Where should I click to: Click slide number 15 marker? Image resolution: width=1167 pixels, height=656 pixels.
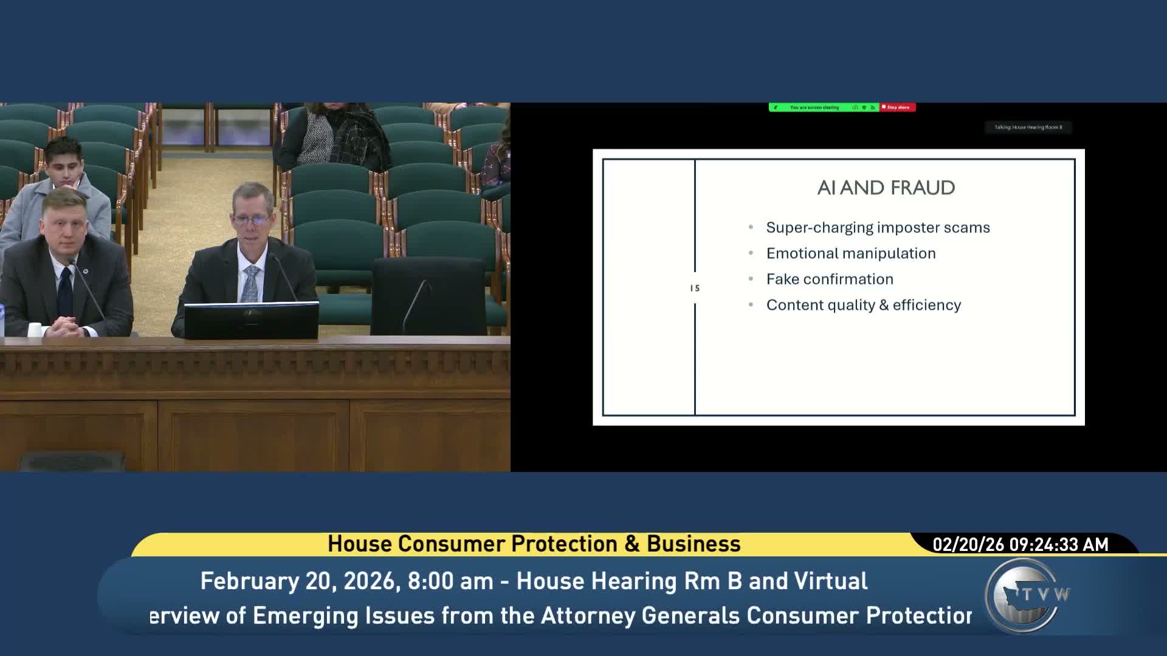pos(695,289)
